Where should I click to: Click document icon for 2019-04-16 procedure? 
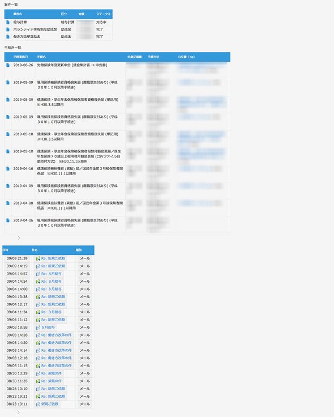[x=8, y=169]
